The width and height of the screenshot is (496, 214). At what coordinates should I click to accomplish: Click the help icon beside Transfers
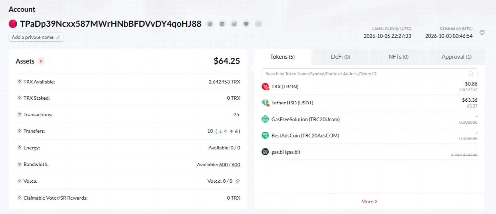(20, 131)
